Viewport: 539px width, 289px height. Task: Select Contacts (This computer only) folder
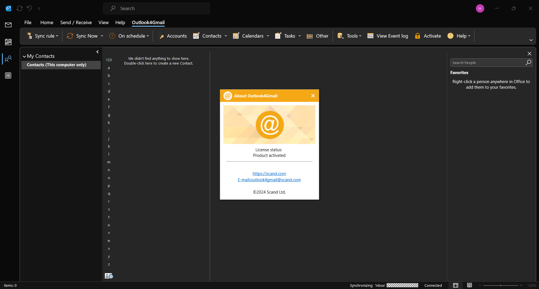pyautogui.click(x=61, y=65)
